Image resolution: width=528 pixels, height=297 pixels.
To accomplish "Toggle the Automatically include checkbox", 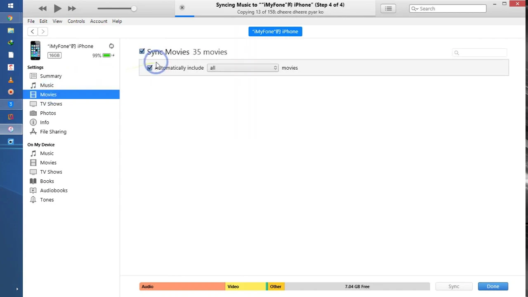I will click(149, 68).
